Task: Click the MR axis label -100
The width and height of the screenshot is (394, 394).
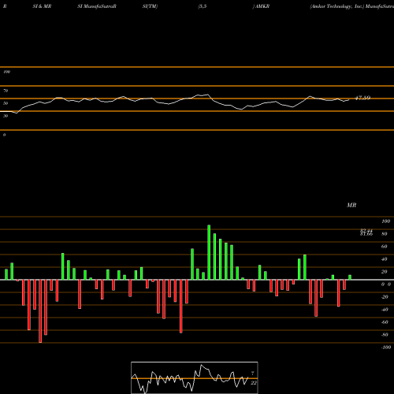Action: tap(386, 348)
